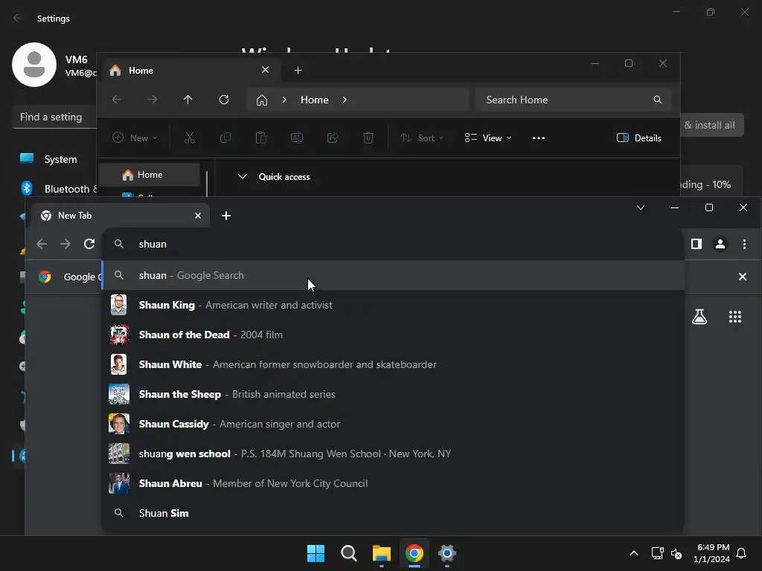The height and width of the screenshot is (571, 762).
Task: Expand chevron after Home breadcrumb
Action: pos(345,100)
